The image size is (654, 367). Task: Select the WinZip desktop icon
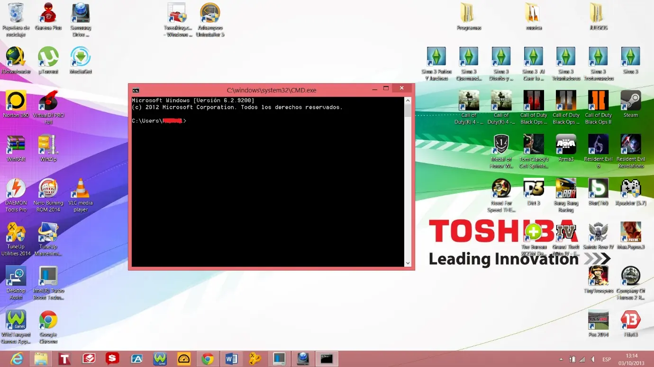tap(48, 149)
